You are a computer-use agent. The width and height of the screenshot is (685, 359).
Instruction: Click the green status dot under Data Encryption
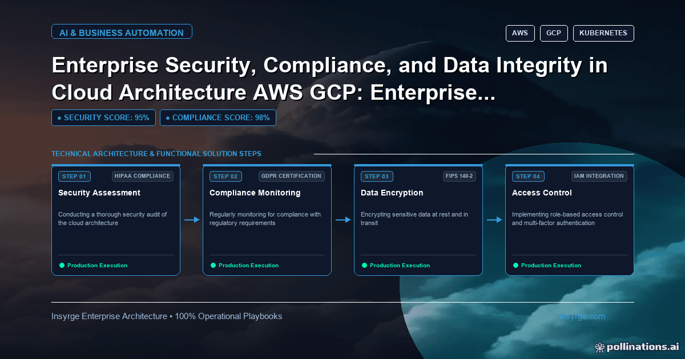(364, 265)
